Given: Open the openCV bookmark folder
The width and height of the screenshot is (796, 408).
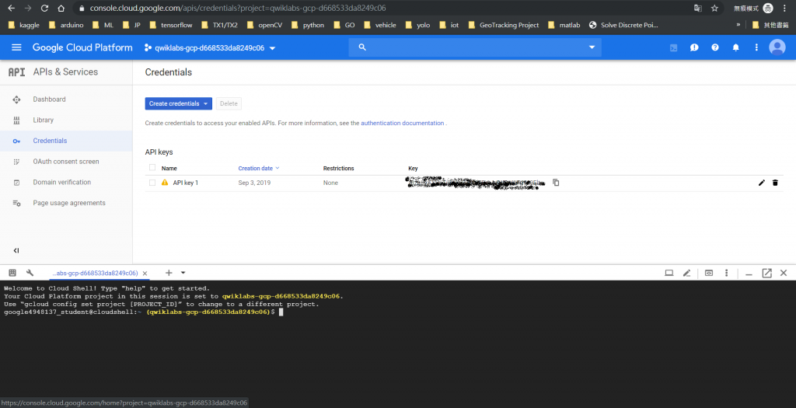Looking at the screenshot, I should click(x=264, y=25).
